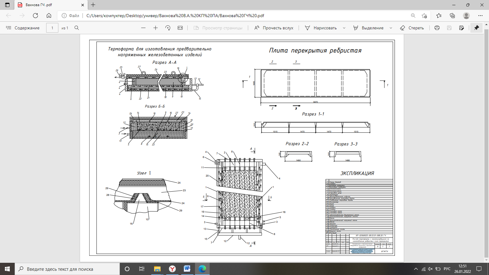This screenshot has height=275, width=489.
Task: Zoom out the PDF view
Action: point(143,28)
